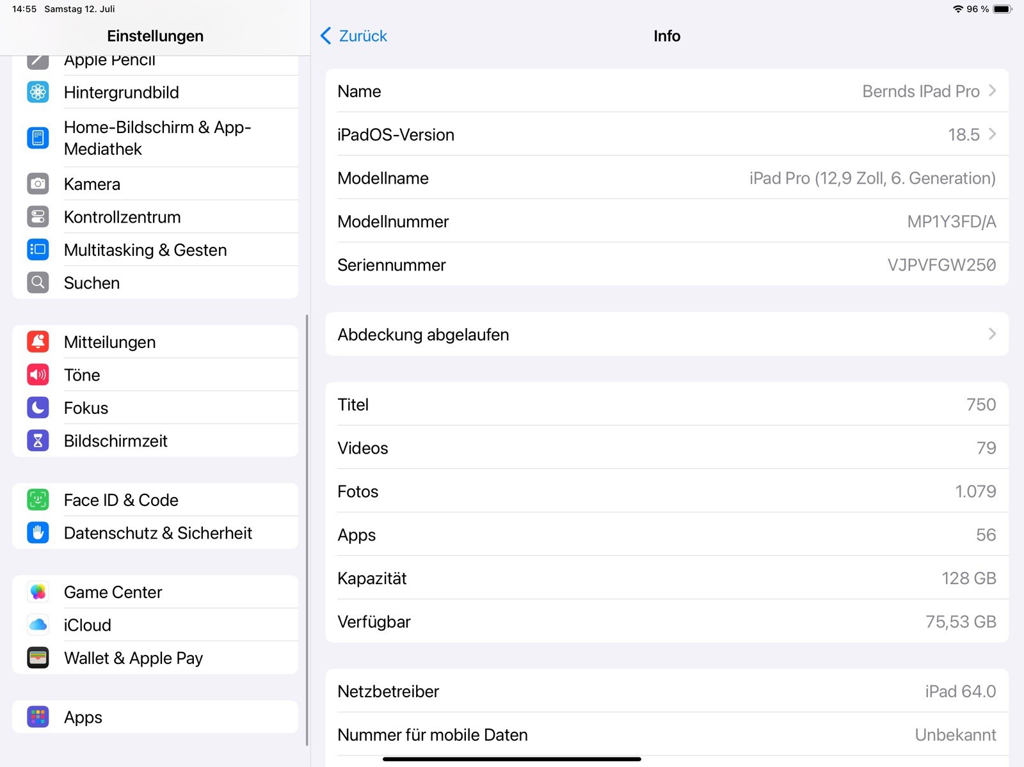Tap the date Samstag 12. Juli
Screen dimensions: 1024x767
click(x=79, y=9)
